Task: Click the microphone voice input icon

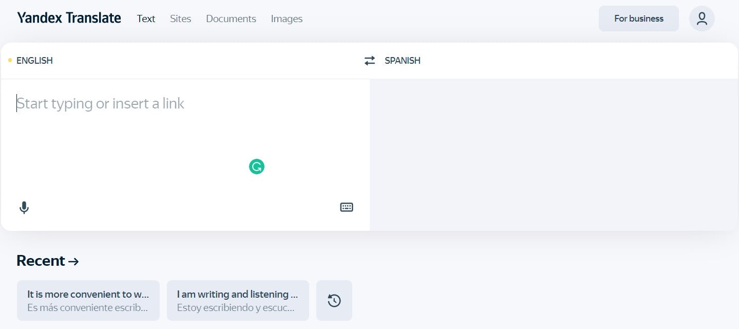Action: click(x=24, y=208)
